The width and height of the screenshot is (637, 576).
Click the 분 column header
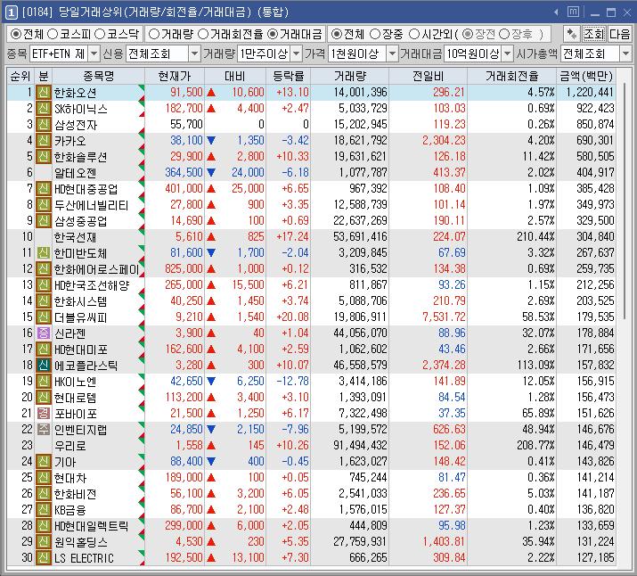[x=43, y=76]
